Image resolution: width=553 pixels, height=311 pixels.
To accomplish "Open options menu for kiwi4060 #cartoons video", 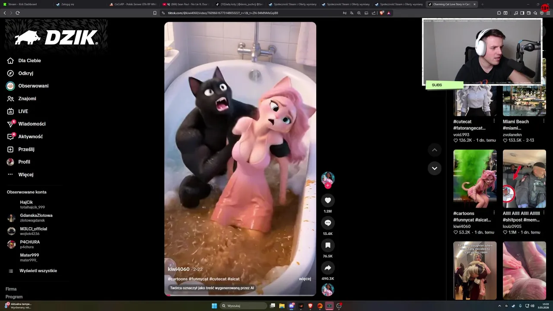I will coord(494,213).
